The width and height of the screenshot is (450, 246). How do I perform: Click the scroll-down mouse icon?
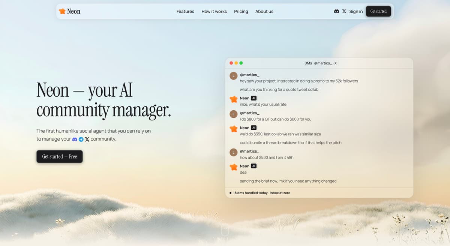point(225,231)
